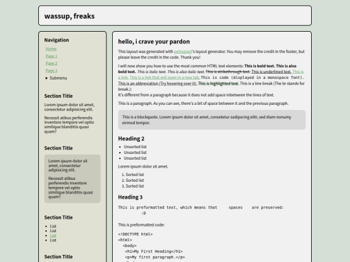
Task: Click the '<h1>My First Heading</h1>' code line
Action: 154,252
